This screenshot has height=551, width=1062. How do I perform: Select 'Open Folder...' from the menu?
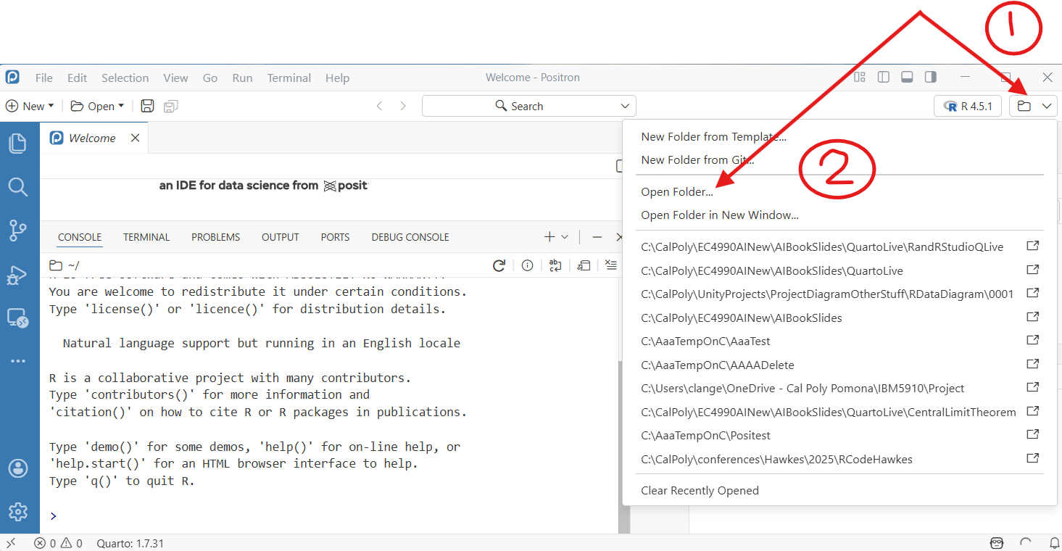(x=677, y=192)
